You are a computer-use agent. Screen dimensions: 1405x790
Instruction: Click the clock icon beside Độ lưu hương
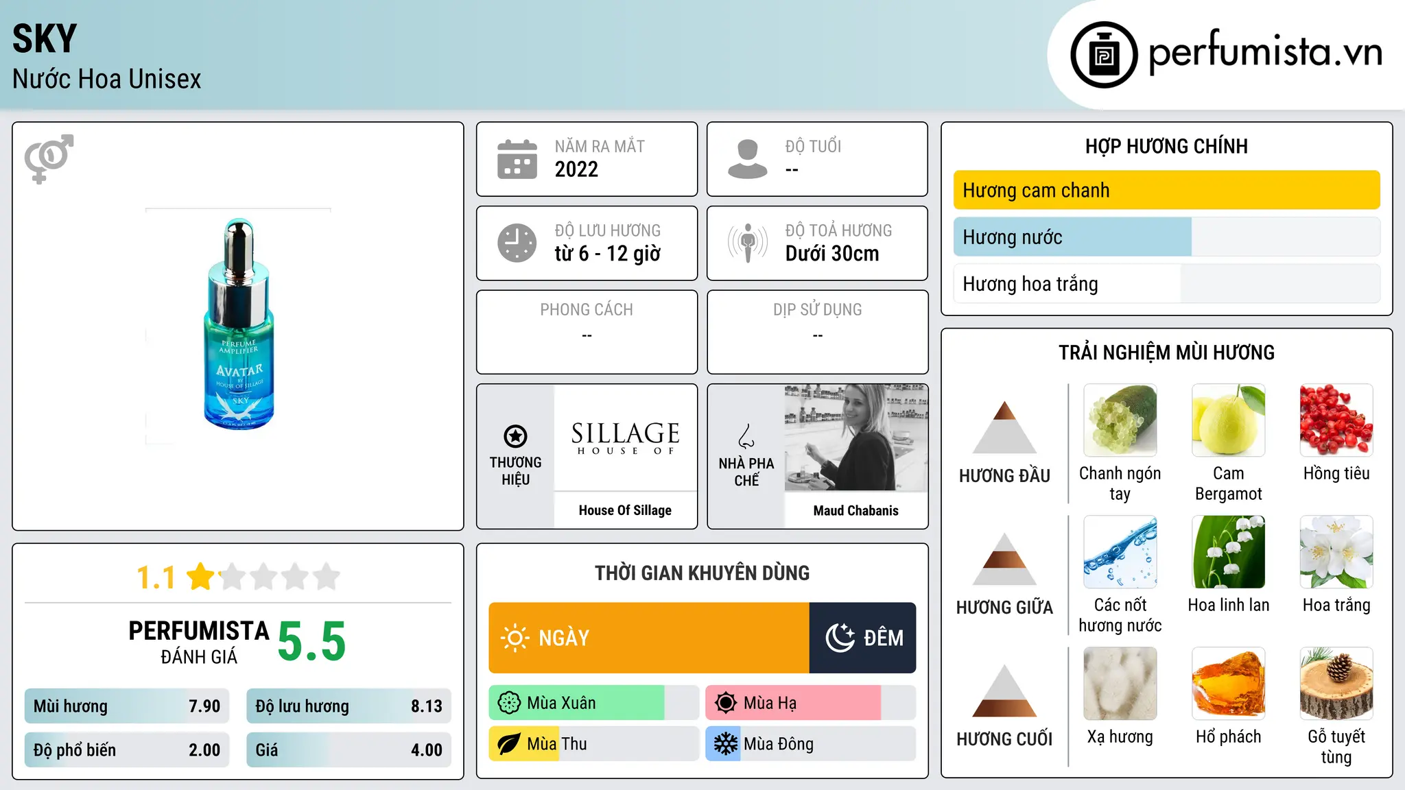click(x=517, y=243)
